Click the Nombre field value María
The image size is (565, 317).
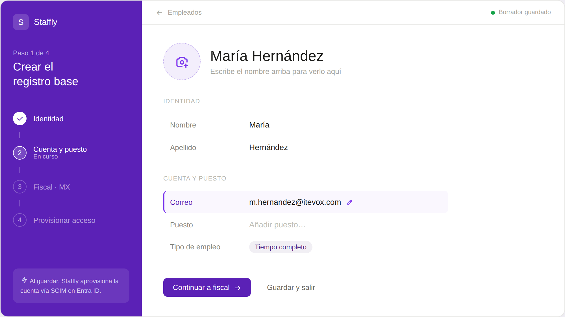coord(259,125)
